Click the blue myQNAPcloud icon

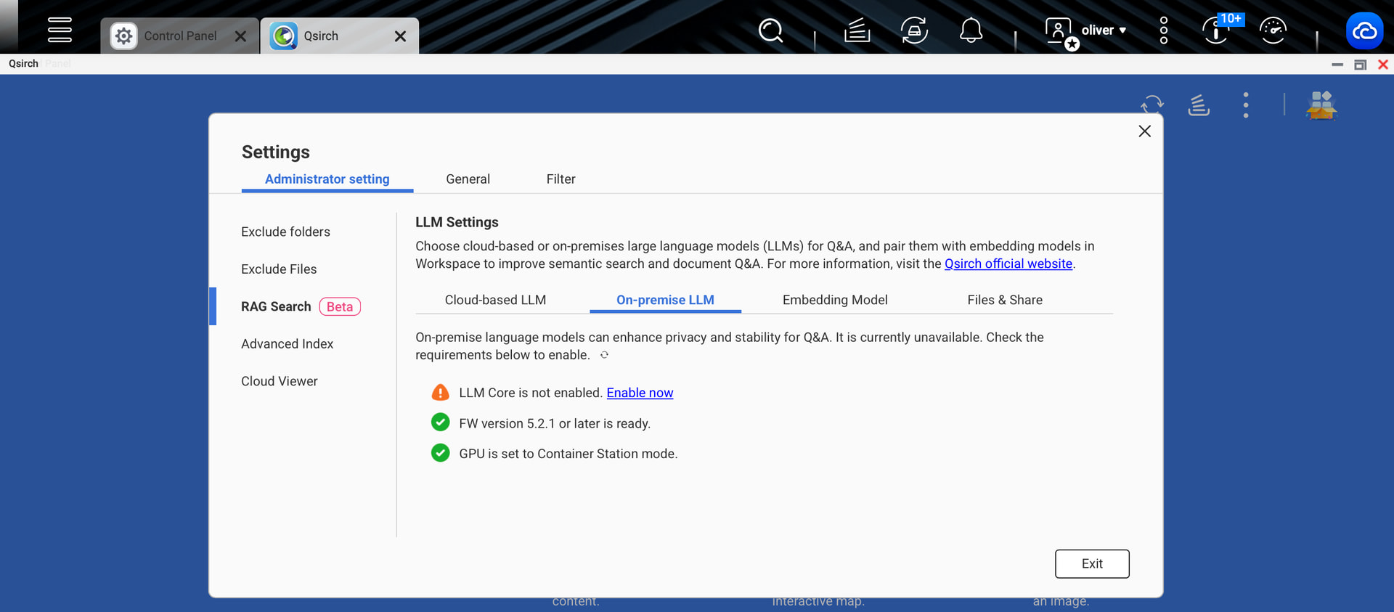pos(1364,31)
